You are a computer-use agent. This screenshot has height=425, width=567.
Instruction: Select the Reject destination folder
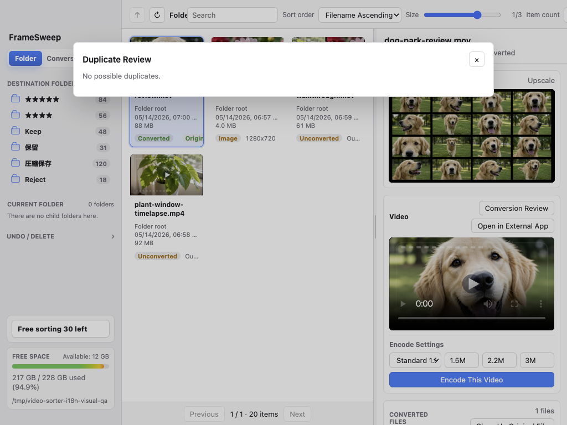[x=60, y=180]
